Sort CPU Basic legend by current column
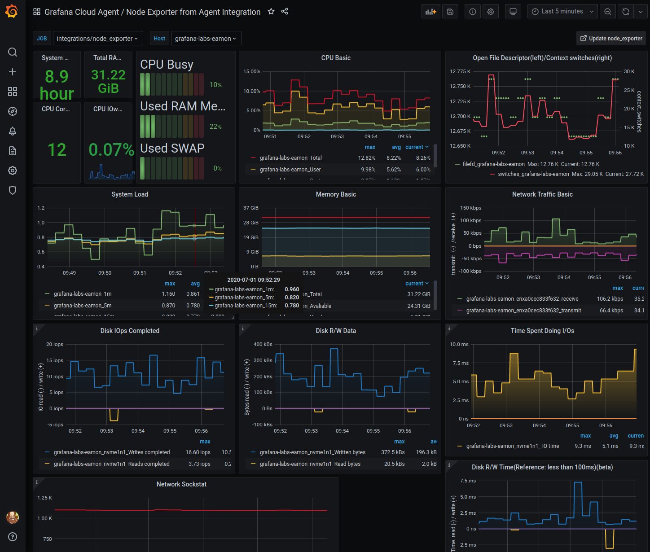This screenshot has height=552, width=650. (x=417, y=147)
